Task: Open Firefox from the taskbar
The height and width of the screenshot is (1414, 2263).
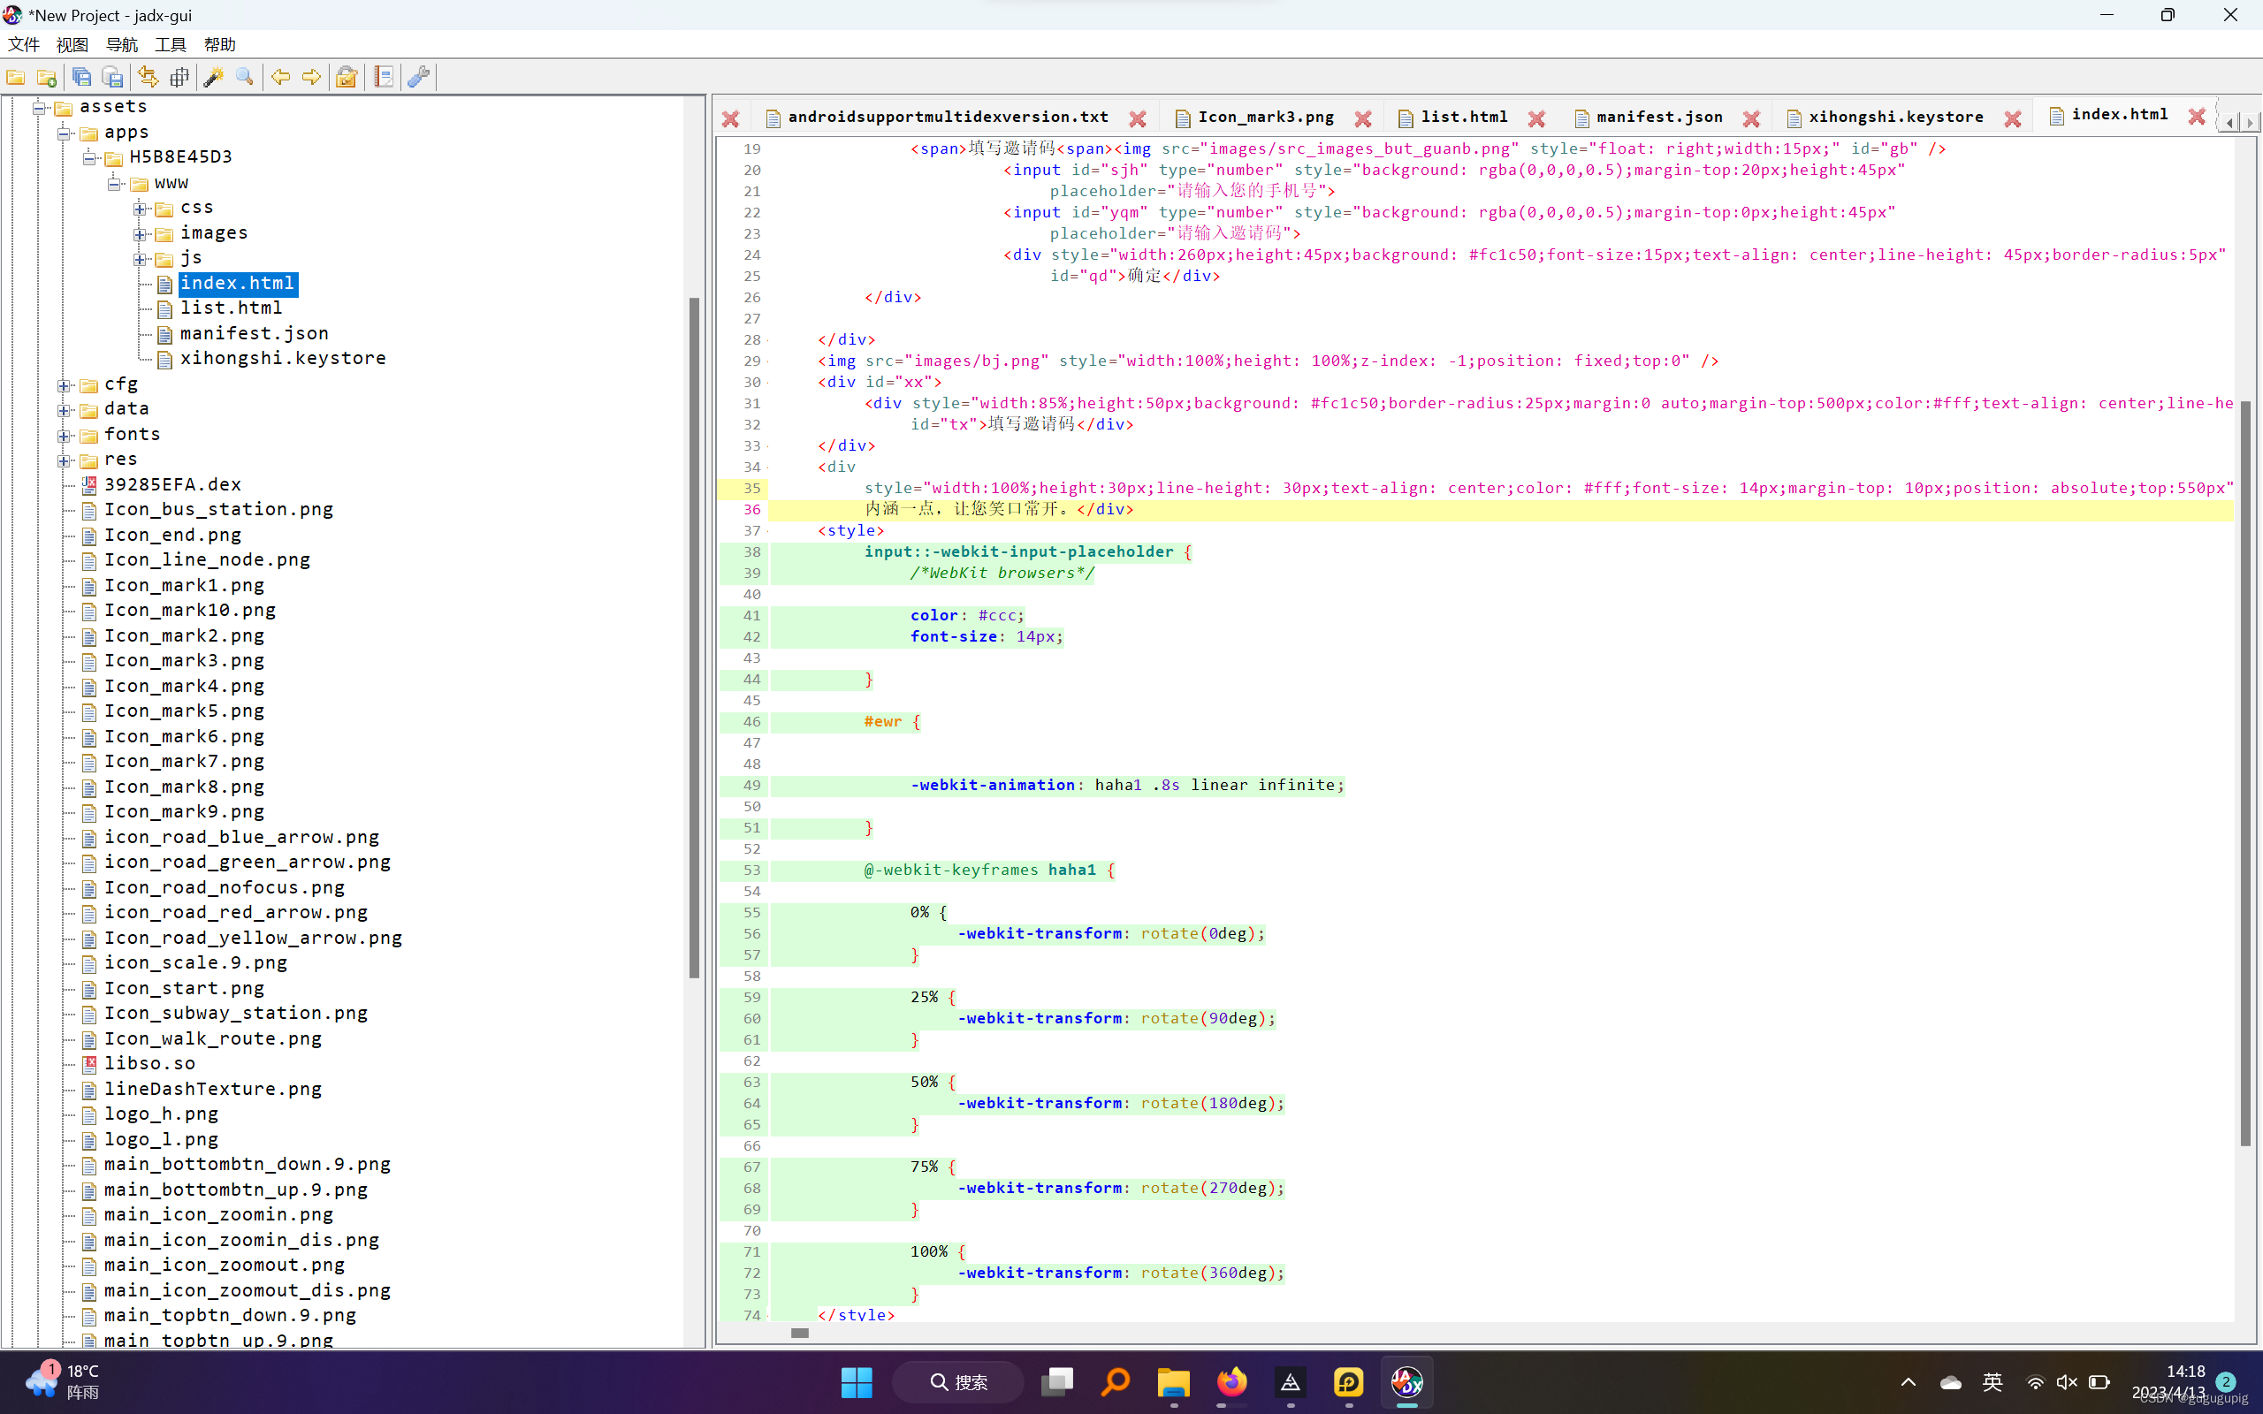Action: point(1231,1381)
